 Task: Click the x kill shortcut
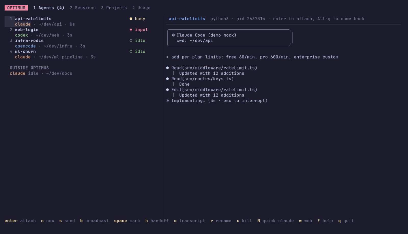244,221
